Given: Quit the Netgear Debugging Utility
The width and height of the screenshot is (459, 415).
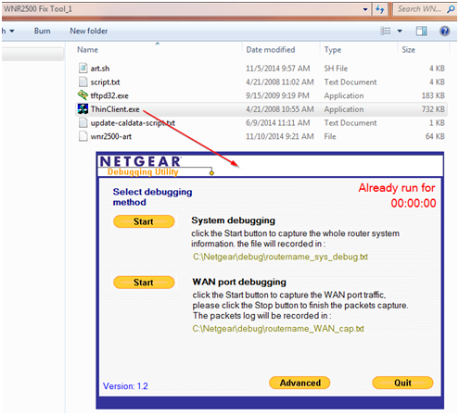Looking at the screenshot, I should [402, 383].
